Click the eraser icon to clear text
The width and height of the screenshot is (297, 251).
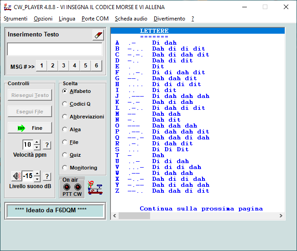point(98,35)
